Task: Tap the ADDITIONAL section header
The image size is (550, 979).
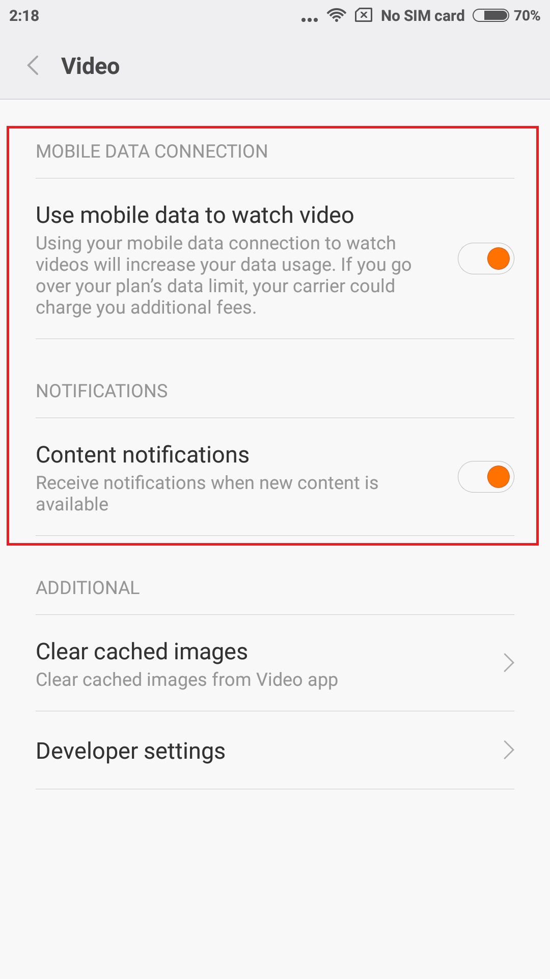Action: (x=88, y=588)
